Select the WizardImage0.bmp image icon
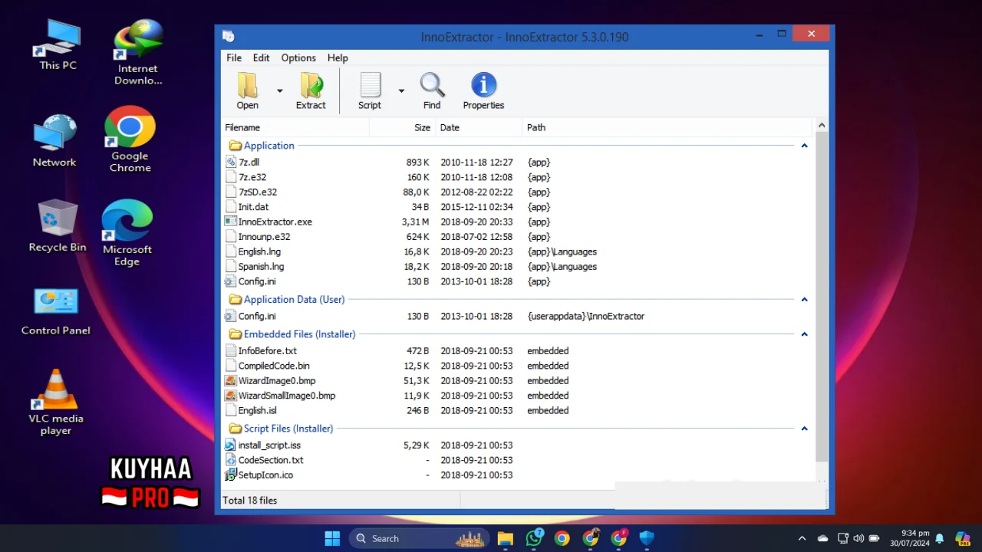 click(230, 381)
